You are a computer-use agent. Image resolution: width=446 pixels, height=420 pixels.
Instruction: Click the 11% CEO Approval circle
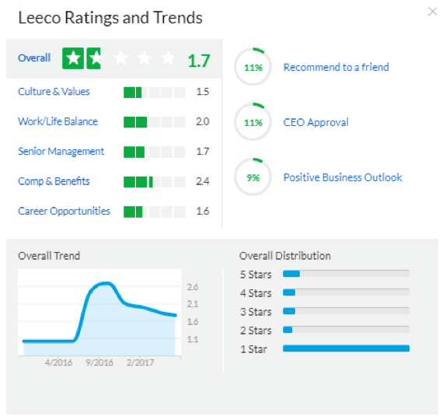coord(253,122)
